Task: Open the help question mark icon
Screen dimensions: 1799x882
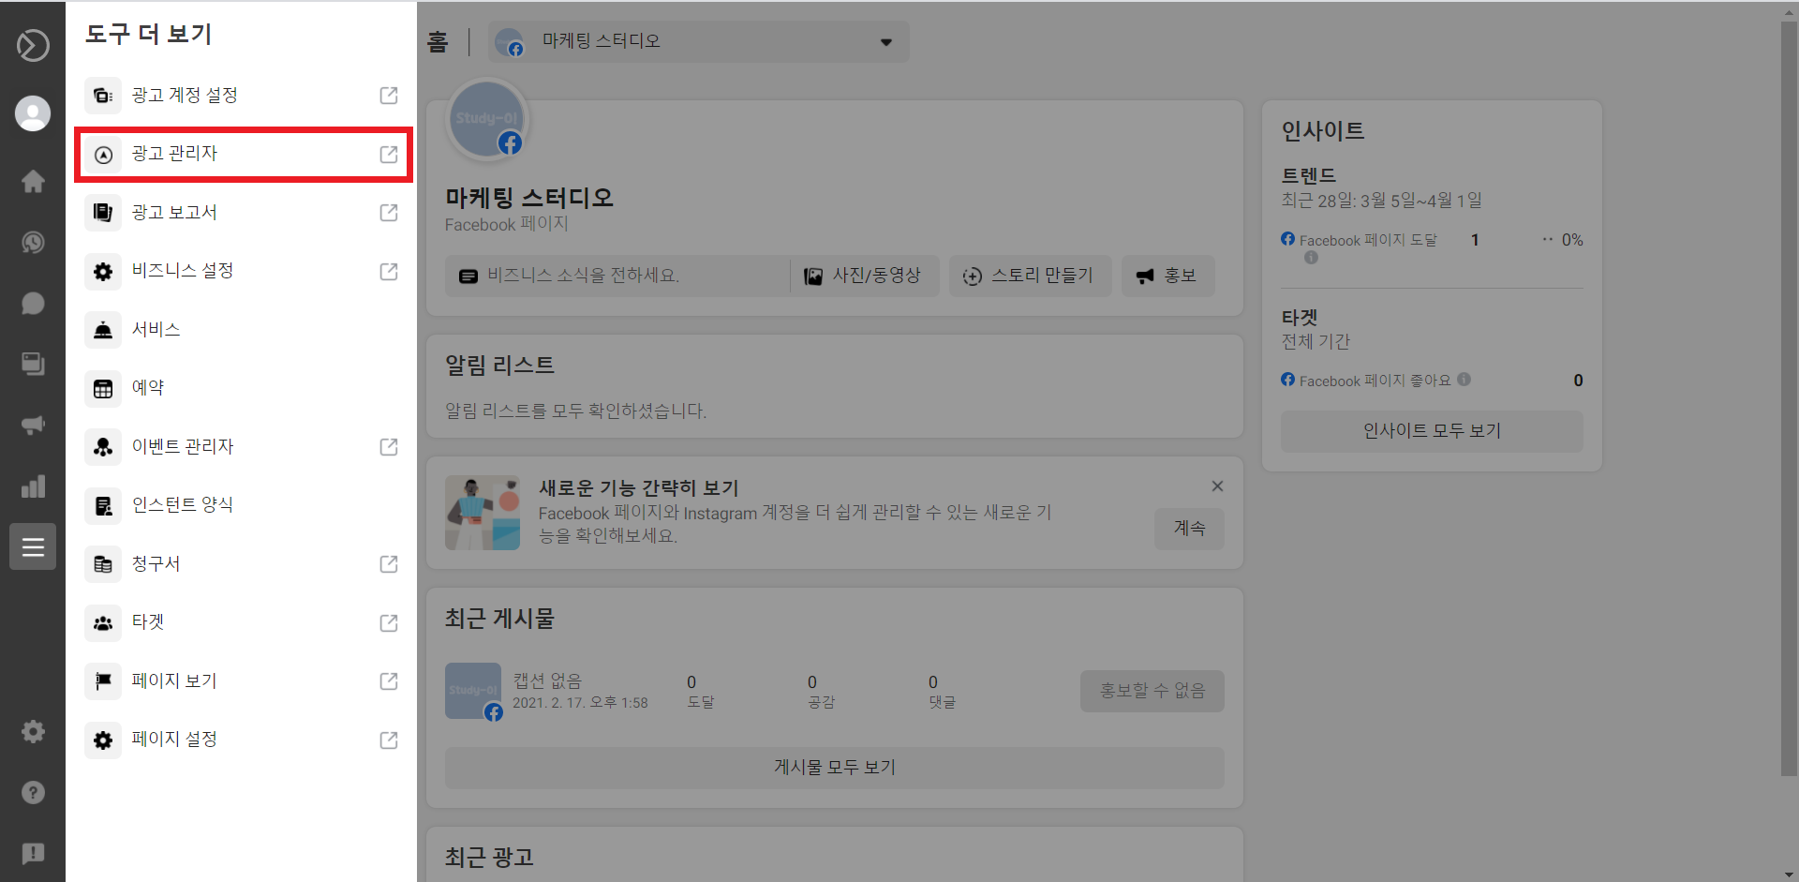Action: tap(33, 792)
